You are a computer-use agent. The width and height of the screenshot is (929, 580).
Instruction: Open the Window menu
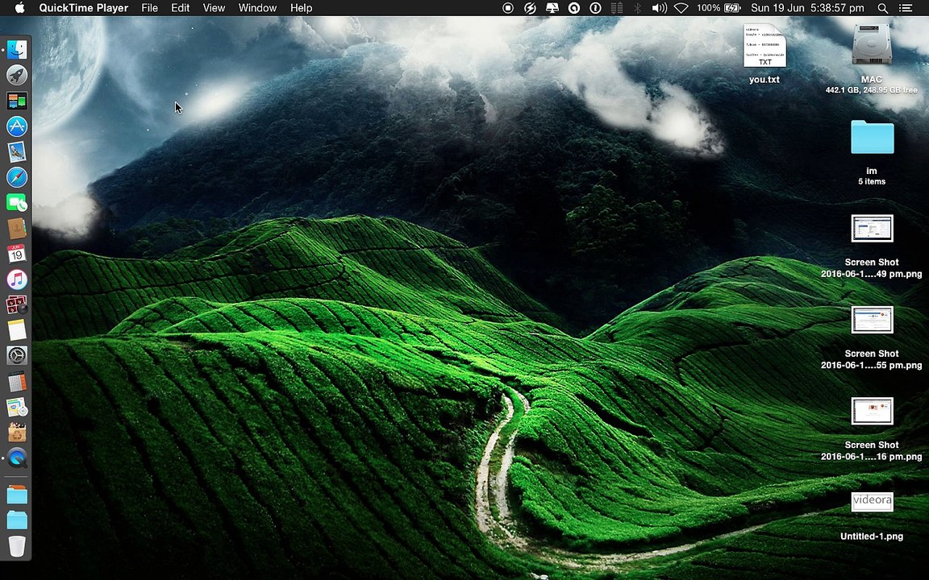pos(257,8)
